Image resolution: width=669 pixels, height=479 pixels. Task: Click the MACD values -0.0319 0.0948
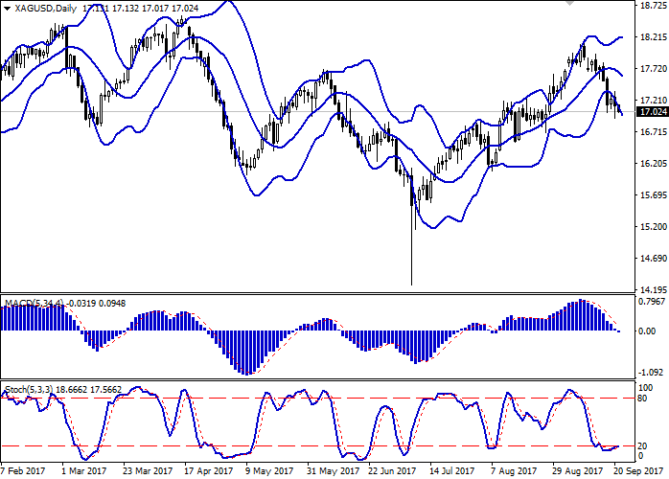(96, 304)
